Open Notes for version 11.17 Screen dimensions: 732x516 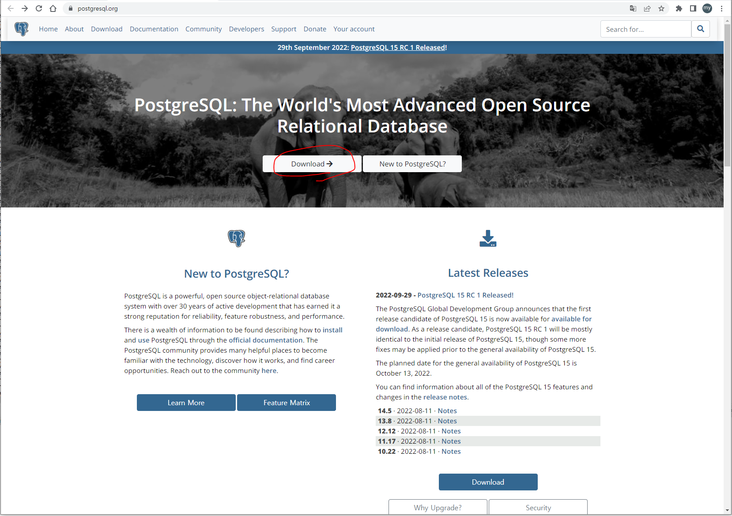(x=451, y=441)
